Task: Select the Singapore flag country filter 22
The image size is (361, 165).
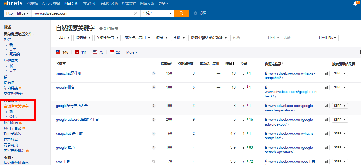Action: pos(115,52)
